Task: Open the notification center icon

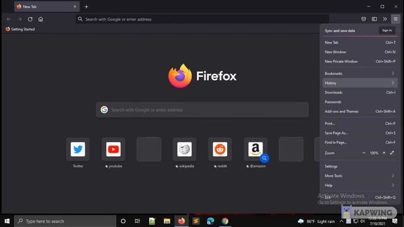Action: coord(395,221)
